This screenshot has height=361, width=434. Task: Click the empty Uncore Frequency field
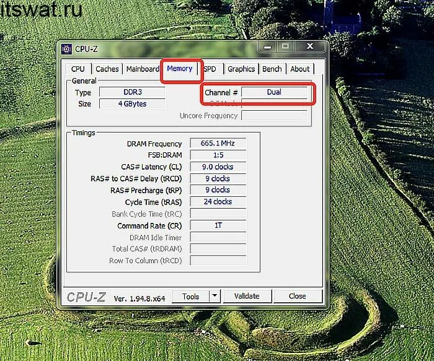[x=274, y=116]
